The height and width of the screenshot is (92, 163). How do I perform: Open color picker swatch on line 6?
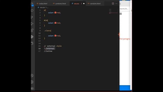click(x=56, y=23)
